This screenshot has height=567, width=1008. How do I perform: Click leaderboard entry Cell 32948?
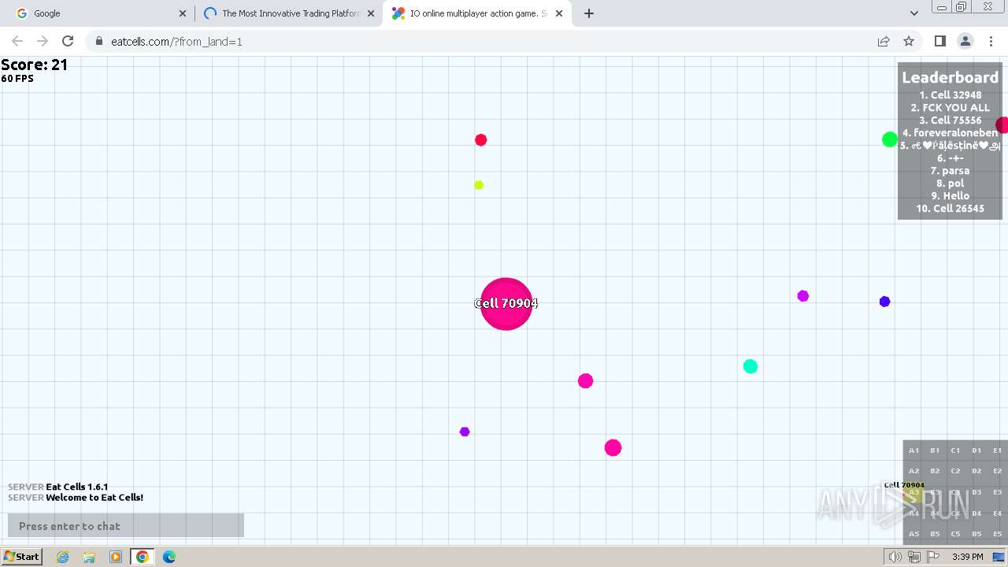pyautogui.click(x=950, y=95)
